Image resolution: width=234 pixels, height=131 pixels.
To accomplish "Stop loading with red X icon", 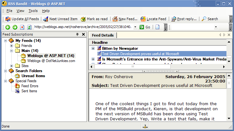I will point(22,27).
